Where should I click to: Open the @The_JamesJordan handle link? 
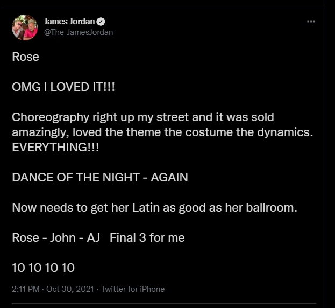click(x=78, y=32)
